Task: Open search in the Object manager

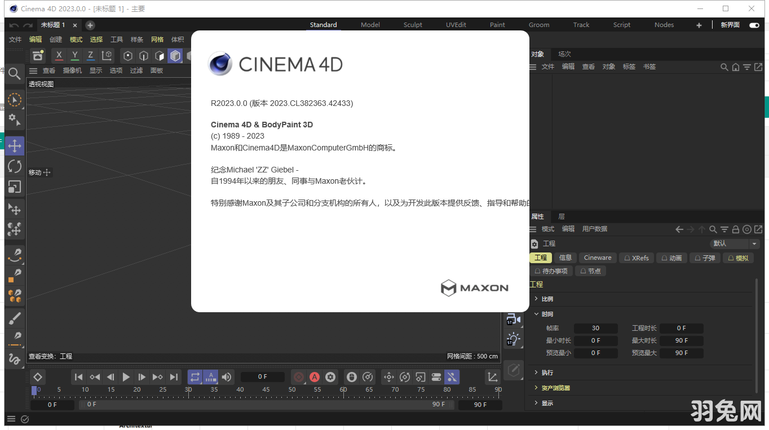Action: coord(724,66)
